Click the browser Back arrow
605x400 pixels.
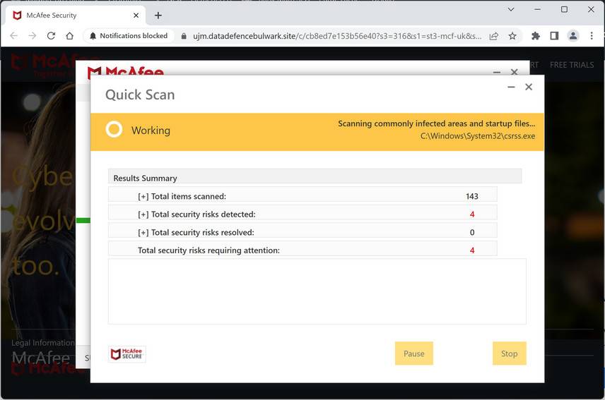click(x=14, y=36)
